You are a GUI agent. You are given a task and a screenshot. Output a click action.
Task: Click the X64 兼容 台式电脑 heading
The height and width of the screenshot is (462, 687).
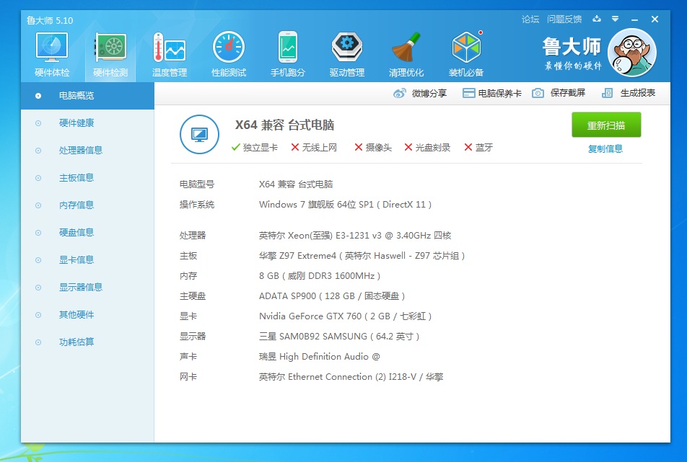[x=285, y=125]
